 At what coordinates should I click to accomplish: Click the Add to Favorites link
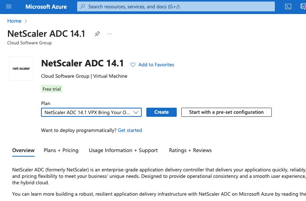coord(156,65)
